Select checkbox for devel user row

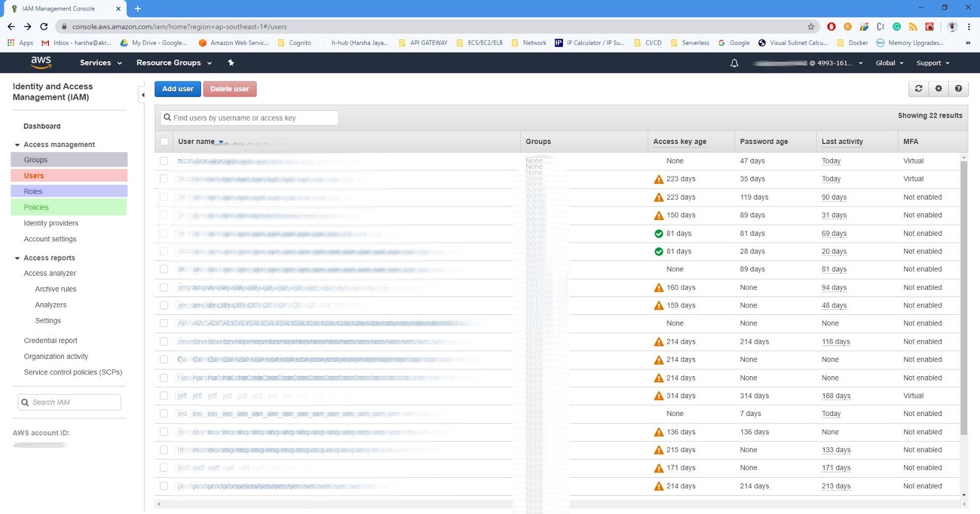point(164,341)
